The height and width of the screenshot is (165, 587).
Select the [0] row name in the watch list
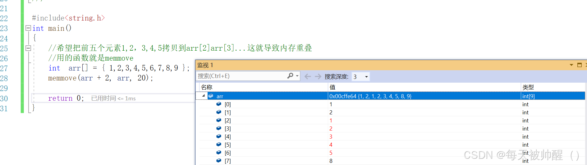coord(228,104)
